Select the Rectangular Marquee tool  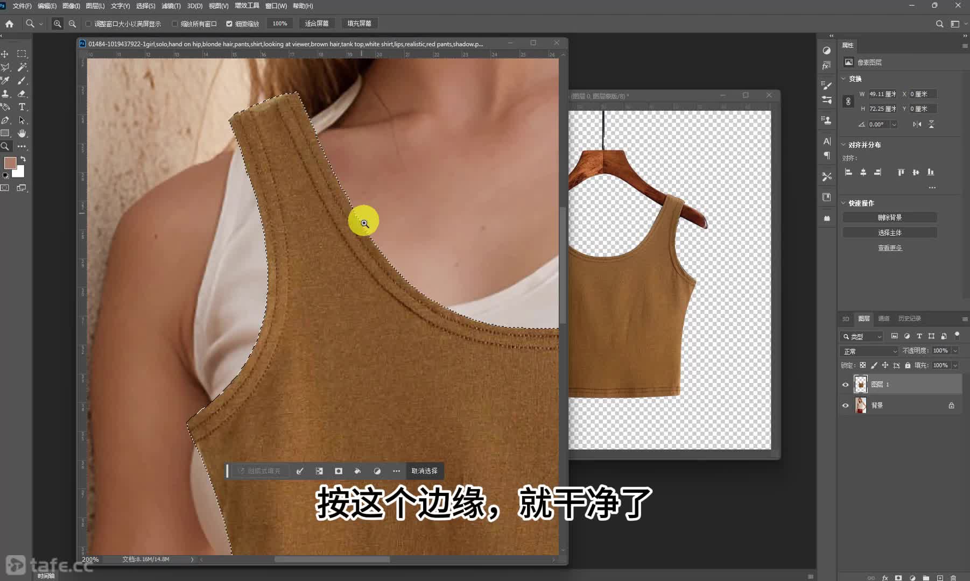pyautogui.click(x=22, y=54)
